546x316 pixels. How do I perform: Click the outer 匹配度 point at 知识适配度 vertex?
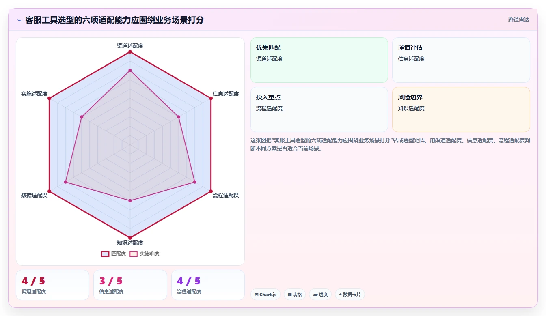pyautogui.click(x=130, y=238)
